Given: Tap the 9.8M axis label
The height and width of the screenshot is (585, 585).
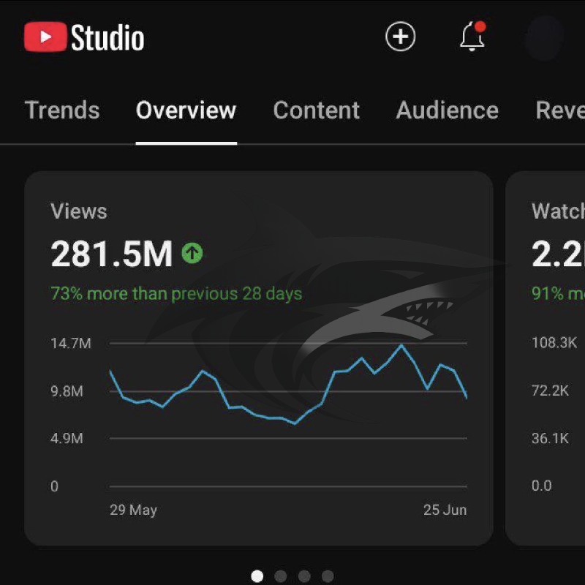Looking at the screenshot, I should click(x=67, y=391).
